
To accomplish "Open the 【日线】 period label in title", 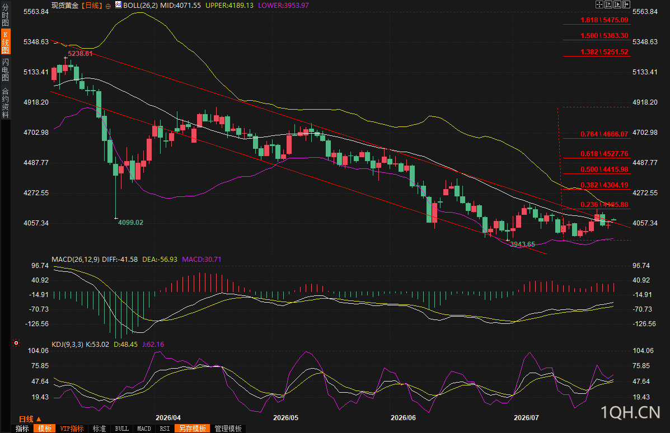I will pyautogui.click(x=91, y=6).
